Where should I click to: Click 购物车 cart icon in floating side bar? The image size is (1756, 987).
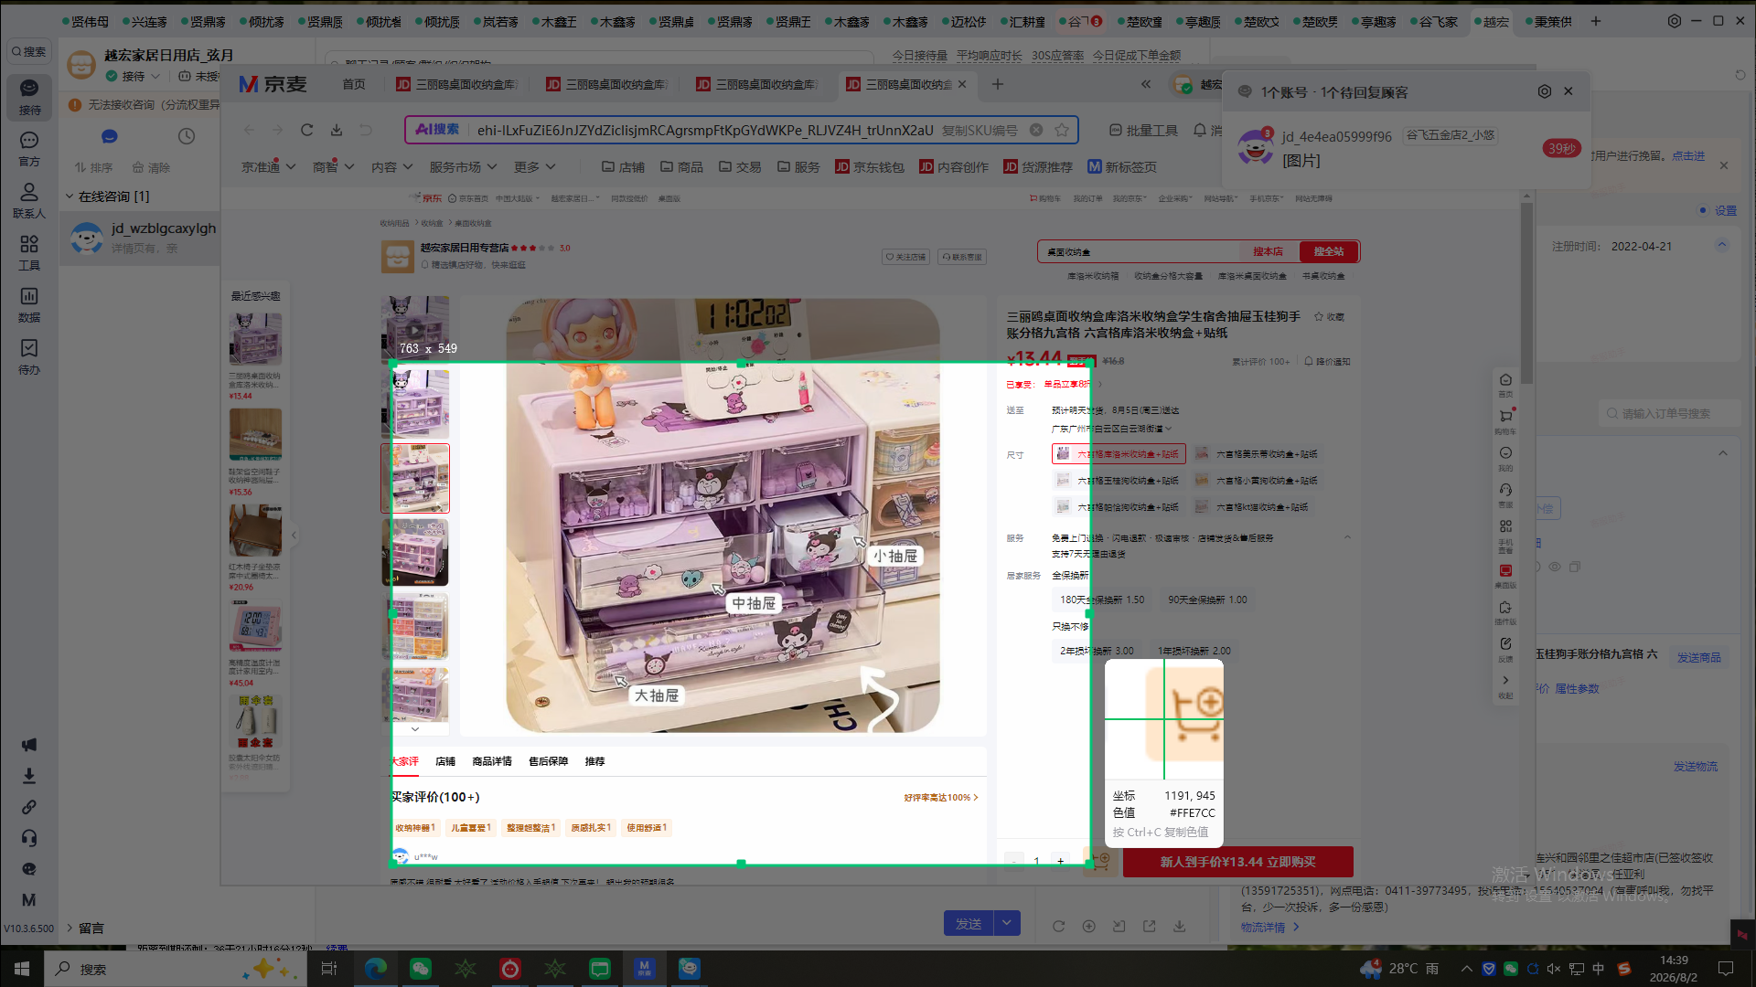pos(1505,420)
